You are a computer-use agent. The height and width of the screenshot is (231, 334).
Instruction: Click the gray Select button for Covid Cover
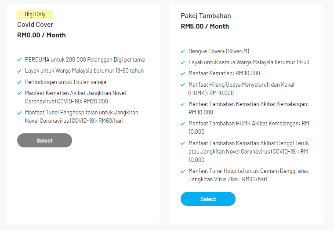44,140
